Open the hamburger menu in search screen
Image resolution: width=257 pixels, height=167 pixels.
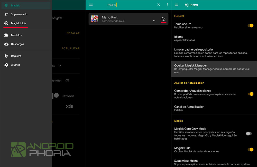tap(91, 5)
